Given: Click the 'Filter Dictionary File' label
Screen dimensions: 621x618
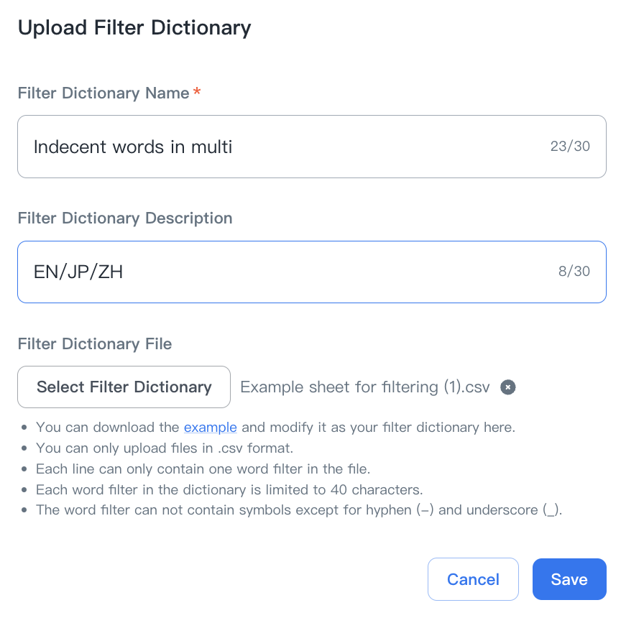Looking at the screenshot, I should pyautogui.click(x=95, y=344).
